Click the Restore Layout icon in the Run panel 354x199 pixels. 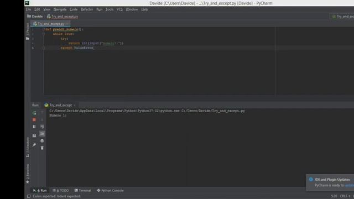click(x=34, y=136)
